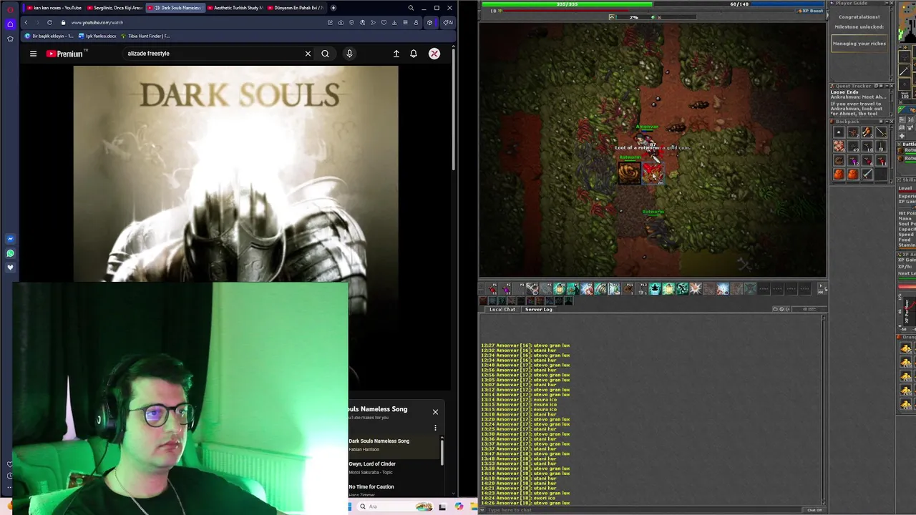Close the Backpack panel
Screen dimensions: 916x515
click(890, 122)
